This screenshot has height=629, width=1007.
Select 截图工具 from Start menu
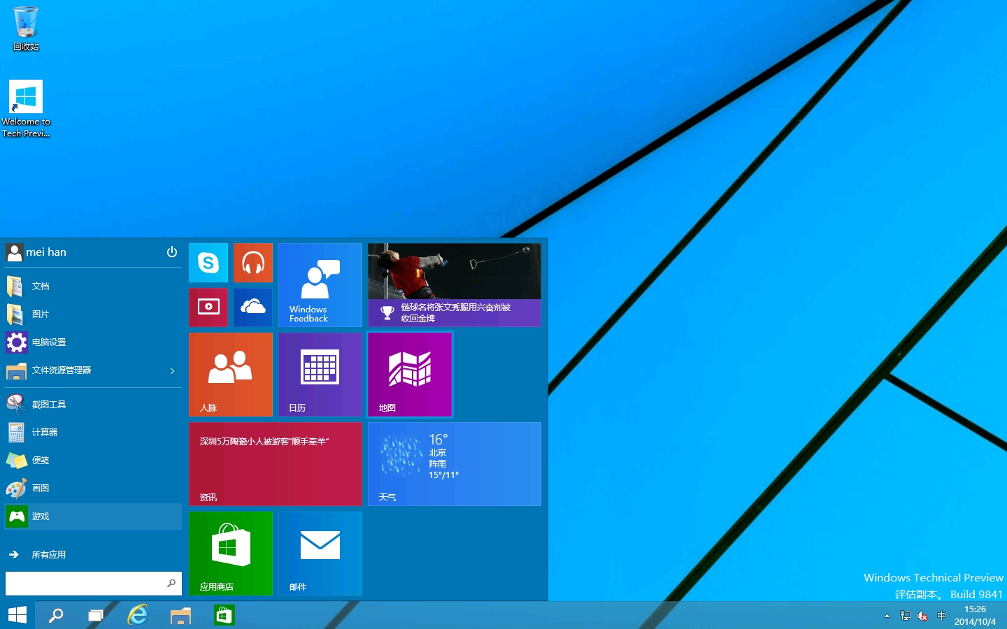pos(49,405)
